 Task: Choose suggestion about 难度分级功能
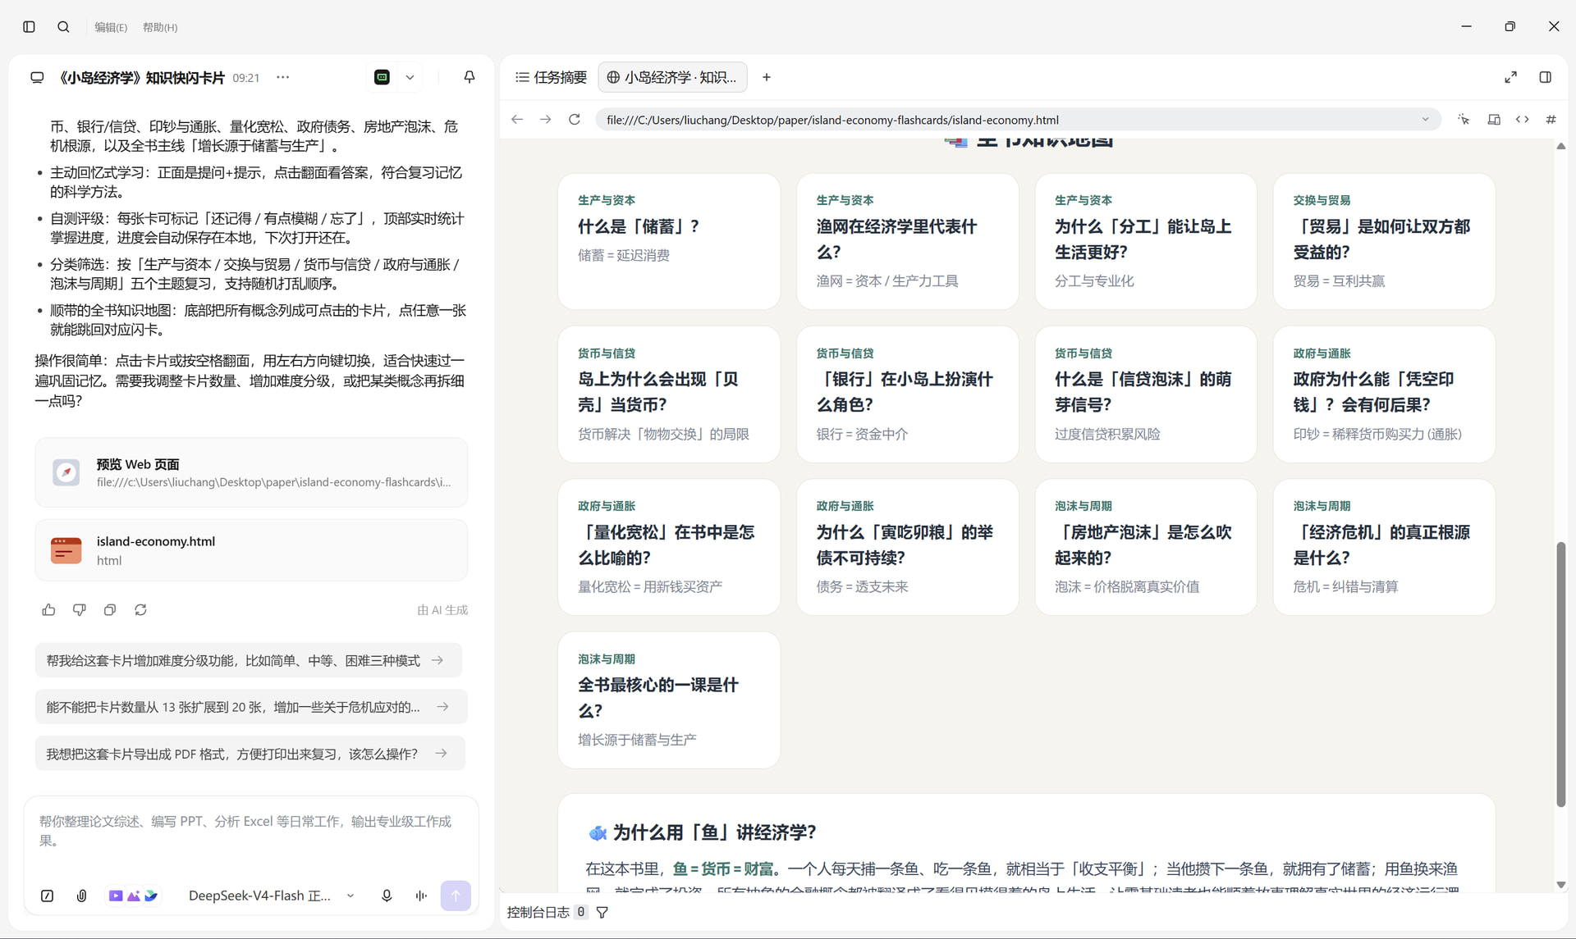(x=249, y=660)
